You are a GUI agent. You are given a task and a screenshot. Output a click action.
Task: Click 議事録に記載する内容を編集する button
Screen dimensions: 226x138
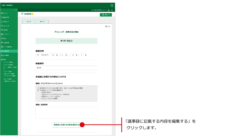(x=67, y=125)
